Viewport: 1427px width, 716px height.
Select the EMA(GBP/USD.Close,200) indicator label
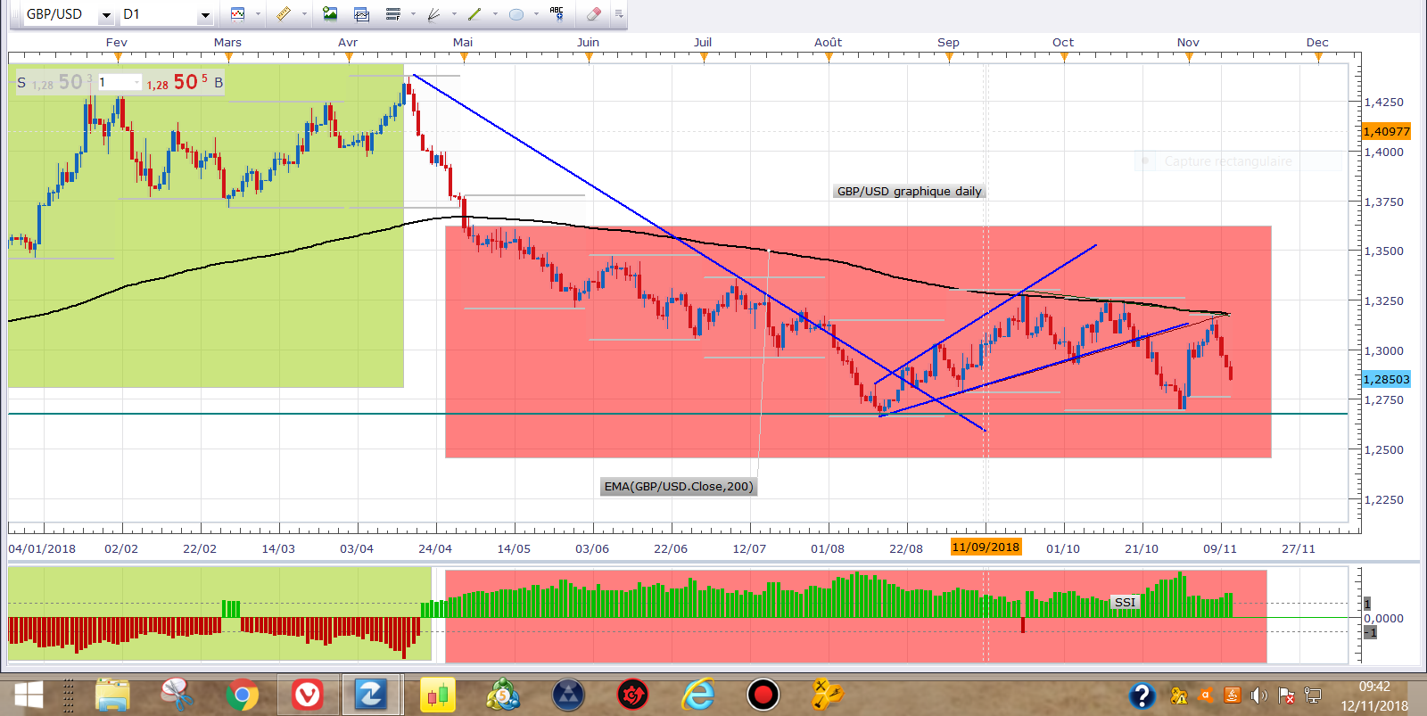coord(679,487)
